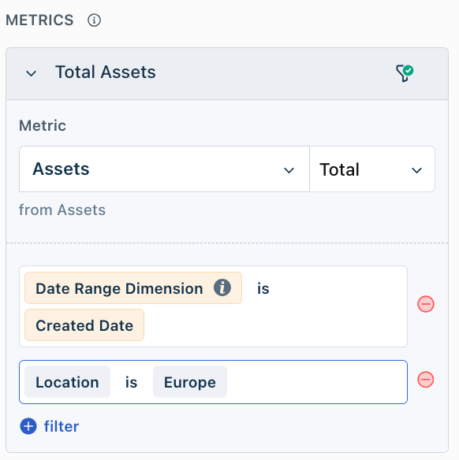Image resolution: width=459 pixels, height=460 pixels.
Task: Click empty space inside Location filter row
Action: (316, 382)
